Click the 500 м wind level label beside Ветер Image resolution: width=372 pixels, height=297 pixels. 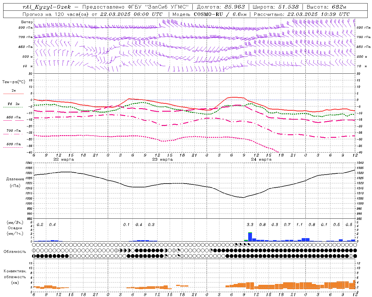28,57
